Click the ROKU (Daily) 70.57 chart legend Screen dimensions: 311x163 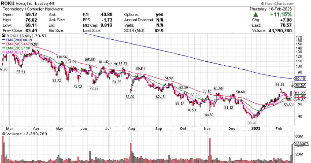tap(25, 36)
